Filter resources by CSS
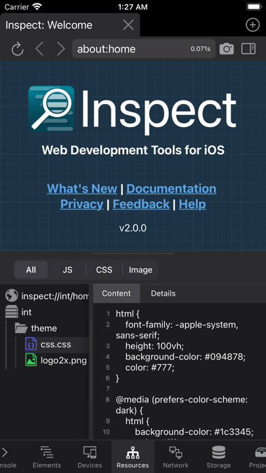The width and height of the screenshot is (266, 473). 104,270
